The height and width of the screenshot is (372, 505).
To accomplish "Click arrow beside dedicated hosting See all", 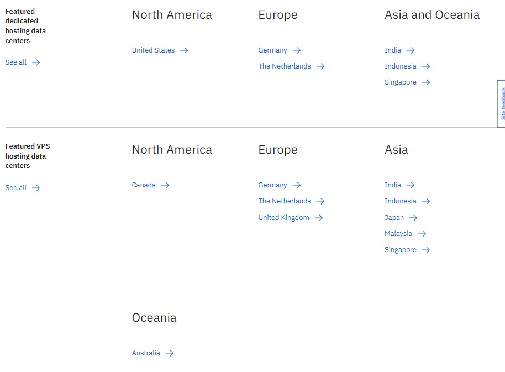I will pos(36,62).
